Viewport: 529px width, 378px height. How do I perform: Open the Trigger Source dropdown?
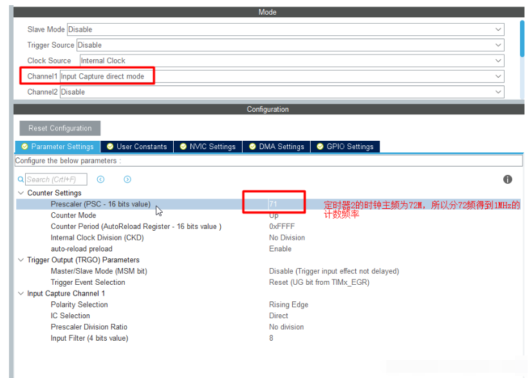coord(290,45)
